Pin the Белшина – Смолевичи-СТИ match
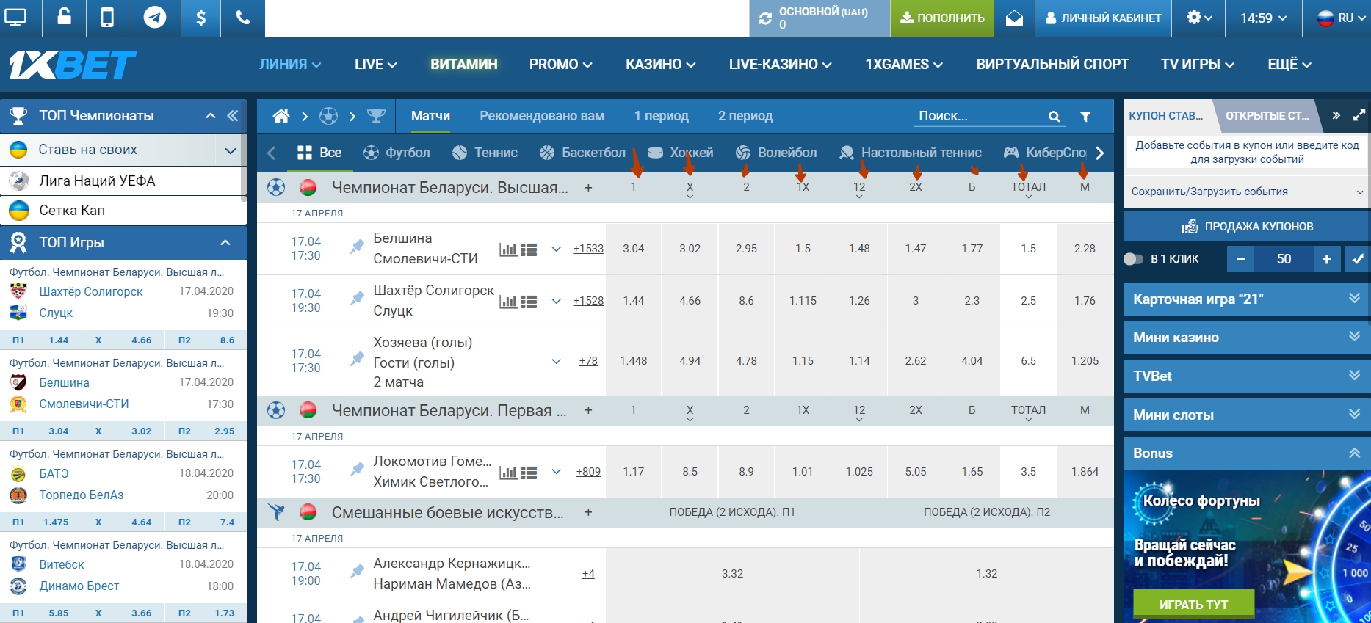 357,247
